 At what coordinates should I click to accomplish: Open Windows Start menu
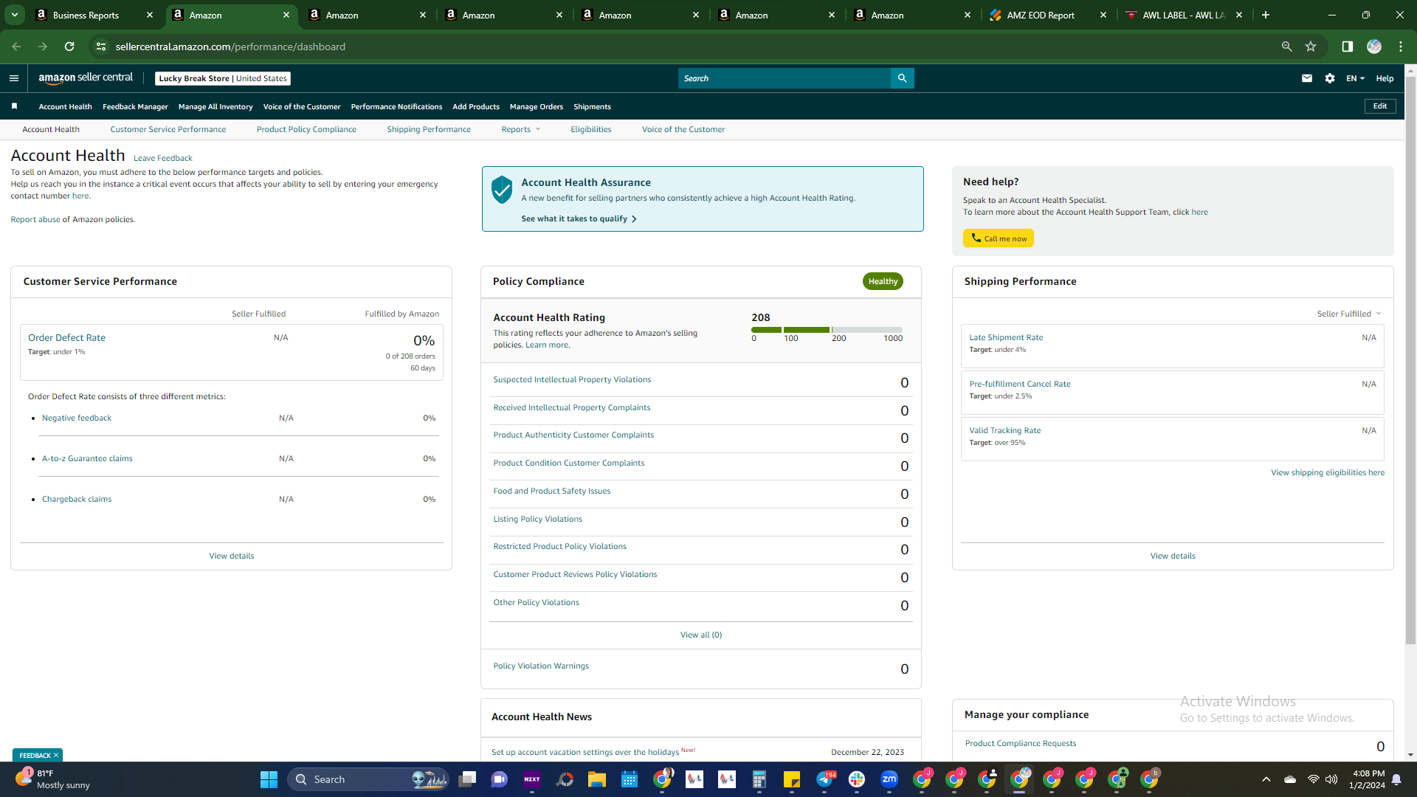269,779
